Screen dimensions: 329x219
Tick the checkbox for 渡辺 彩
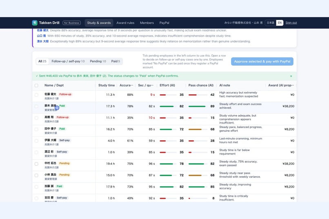coord(36,153)
